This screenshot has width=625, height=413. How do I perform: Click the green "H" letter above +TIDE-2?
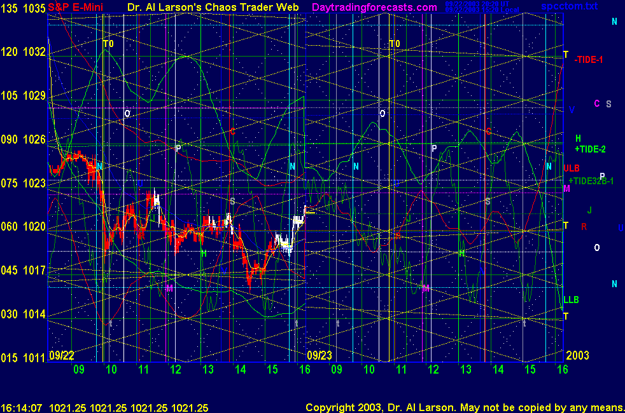click(x=578, y=139)
